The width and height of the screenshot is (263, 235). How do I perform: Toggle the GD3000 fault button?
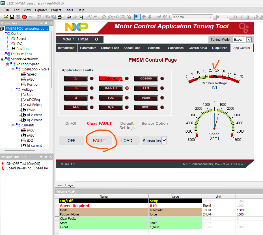pyautogui.click(x=146, y=79)
